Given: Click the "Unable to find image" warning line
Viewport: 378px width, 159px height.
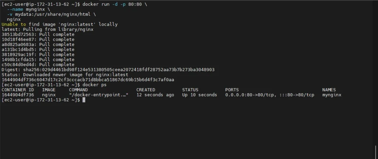Looking at the screenshot, I should point(59,24).
